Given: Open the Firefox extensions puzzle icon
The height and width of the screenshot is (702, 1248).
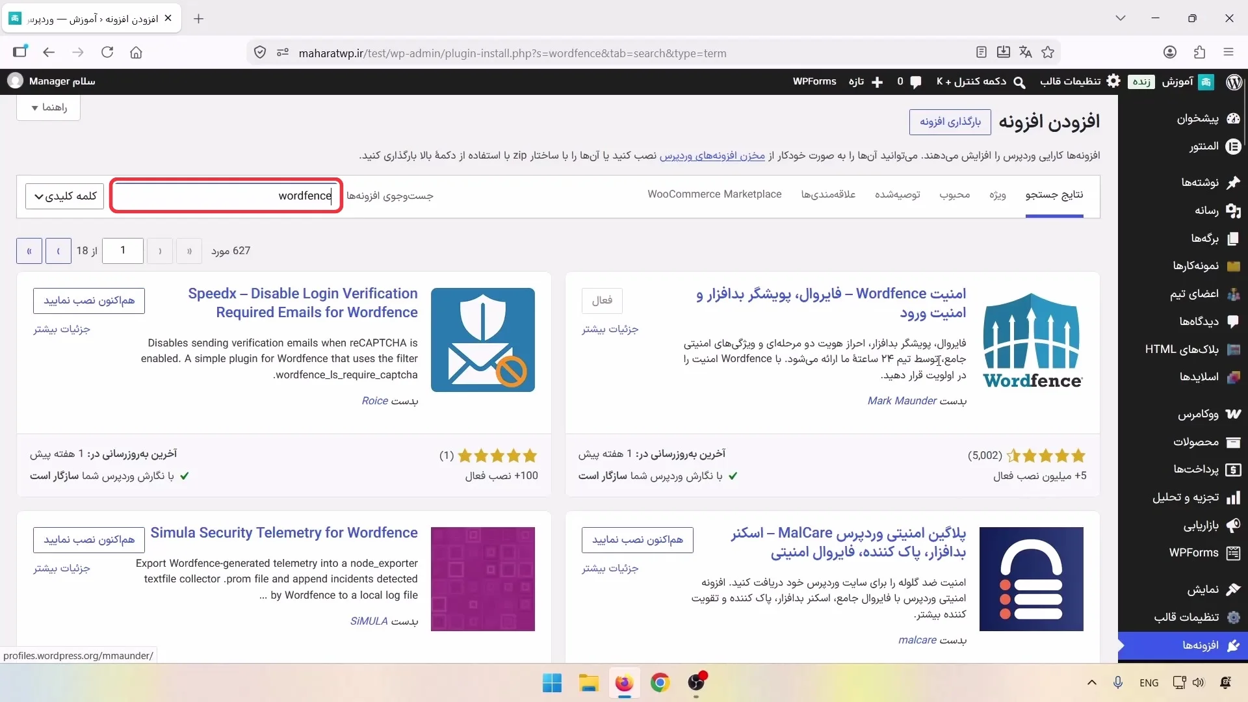Looking at the screenshot, I should tap(1199, 53).
